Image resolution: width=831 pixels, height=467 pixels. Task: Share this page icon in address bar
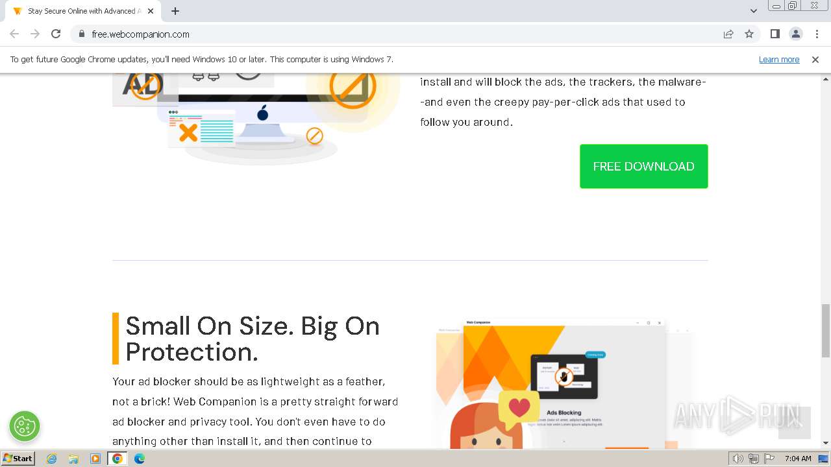[x=728, y=34]
